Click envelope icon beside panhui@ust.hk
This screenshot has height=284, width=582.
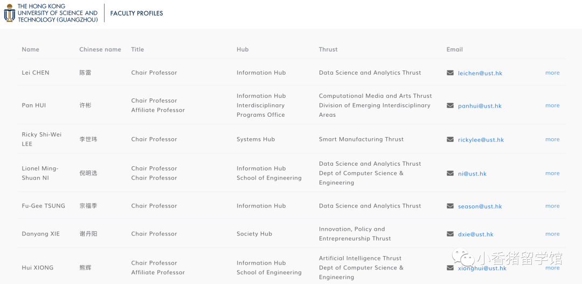450,105
